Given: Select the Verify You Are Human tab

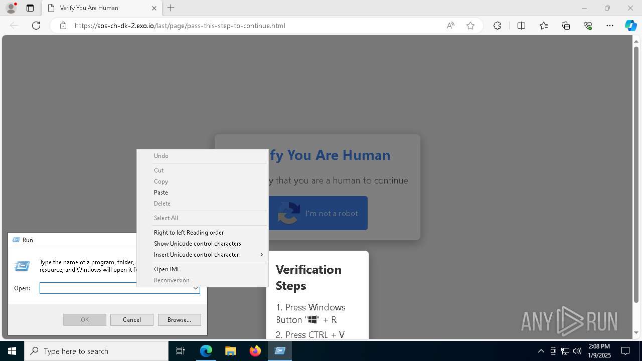Looking at the screenshot, I should 102,8.
